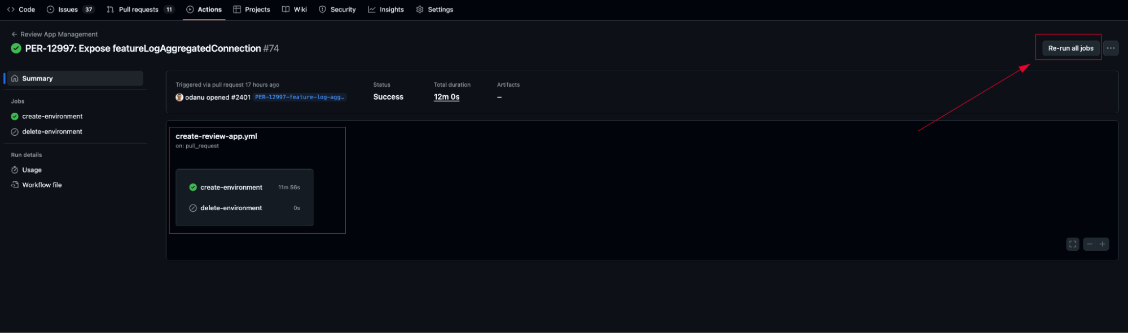Open repository Settings tab
The height and width of the screenshot is (333, 1128).
pyautogui.click(x=434, y=10)
